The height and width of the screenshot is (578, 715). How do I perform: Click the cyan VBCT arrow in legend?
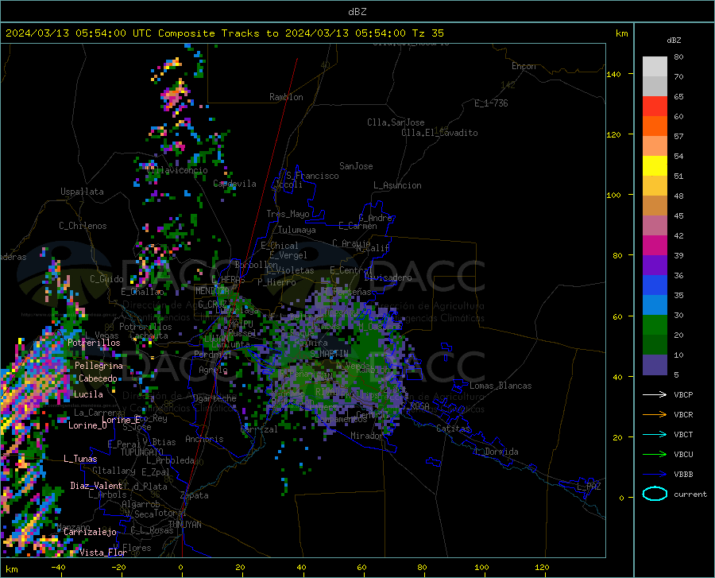tap(655, 434)
